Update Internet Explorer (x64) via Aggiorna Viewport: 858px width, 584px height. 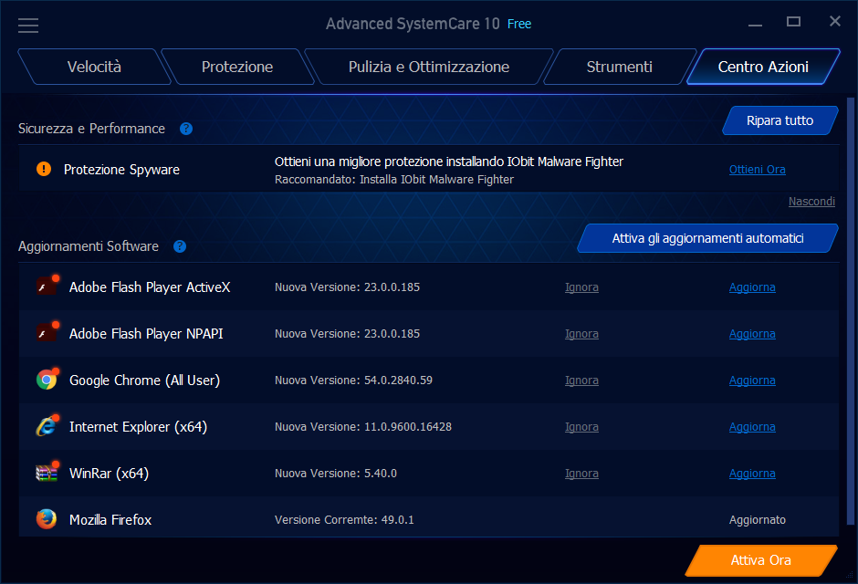coord(752,426)
